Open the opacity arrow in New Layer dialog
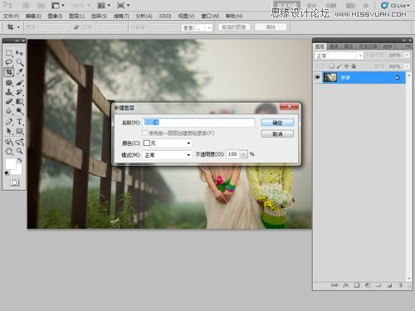Viewport: 415px width, 311px height. 243,154
